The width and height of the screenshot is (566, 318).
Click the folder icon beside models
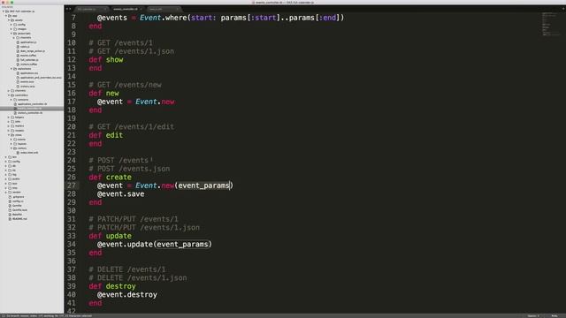(12, 131)
